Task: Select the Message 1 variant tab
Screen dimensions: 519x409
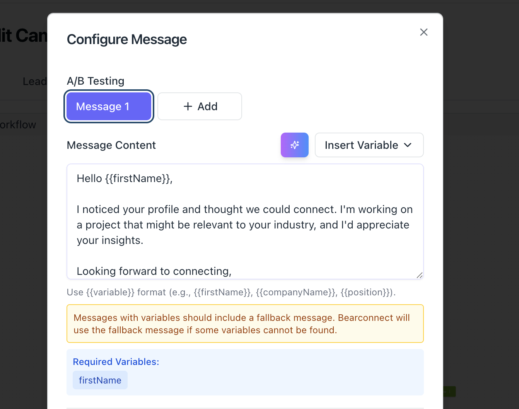Action: [x=109, y=106]
